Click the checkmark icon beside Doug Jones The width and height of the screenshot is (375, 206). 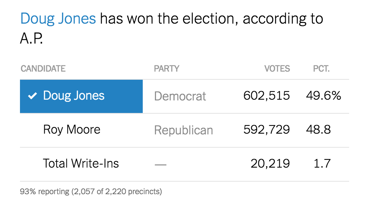[x=33, y=96]
